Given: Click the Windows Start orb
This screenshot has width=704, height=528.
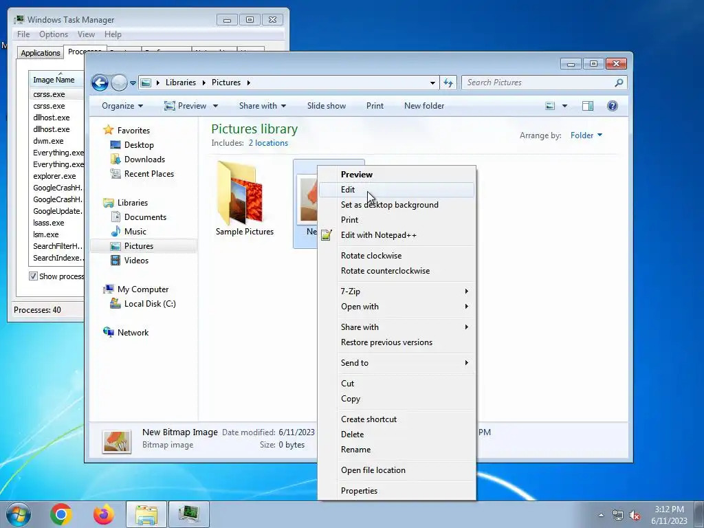Looking at the screenshot, I should [x=19, y=514].
